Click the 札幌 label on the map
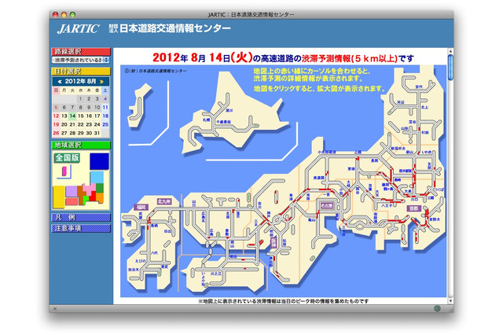 click(x=206, y=120)
